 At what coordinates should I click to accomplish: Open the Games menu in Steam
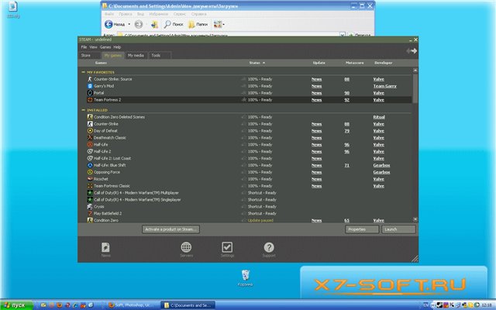click(105, 47)
